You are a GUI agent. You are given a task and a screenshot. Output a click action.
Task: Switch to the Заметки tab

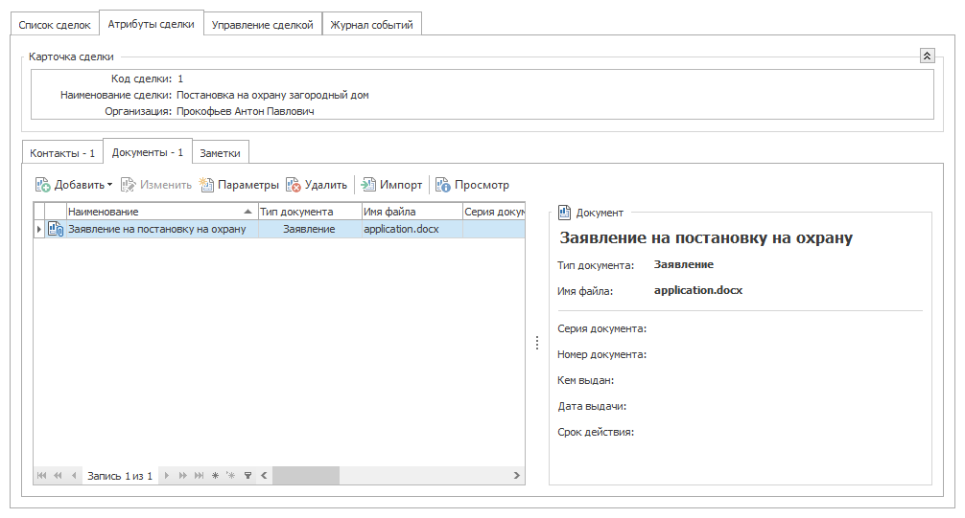click(220, 153)
